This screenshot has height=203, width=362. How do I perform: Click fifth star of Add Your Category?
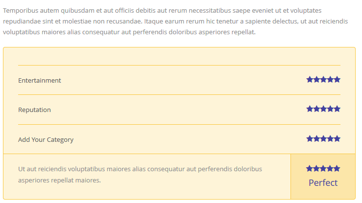(337, 139)
